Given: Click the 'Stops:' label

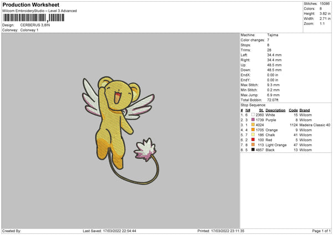Looking at the screenshot, I should pyautogui.click(x=246, y=45).
